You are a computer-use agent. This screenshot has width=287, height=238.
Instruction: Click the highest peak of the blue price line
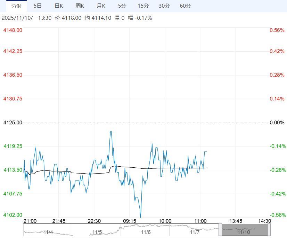point(111,131)
